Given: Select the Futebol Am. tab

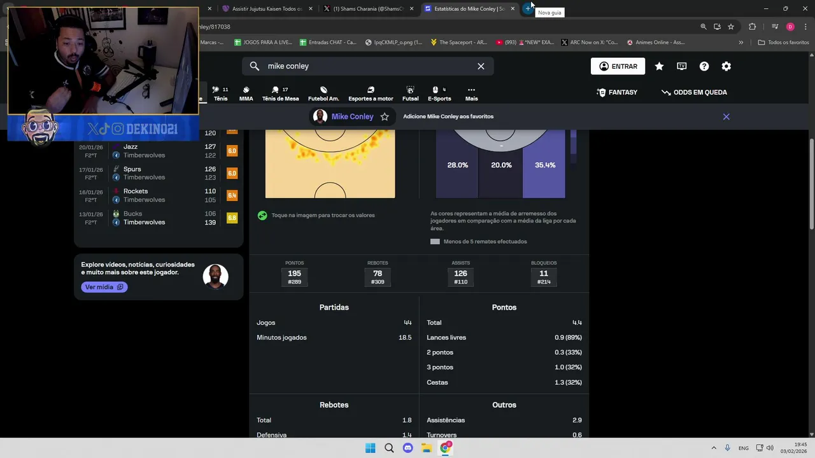Looking at the screenshot, I should [323, 94].
